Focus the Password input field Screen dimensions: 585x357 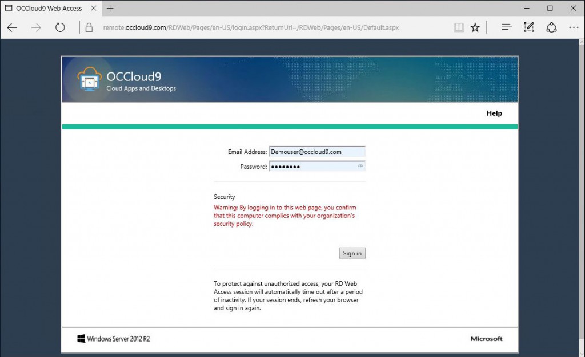[317, 167]
